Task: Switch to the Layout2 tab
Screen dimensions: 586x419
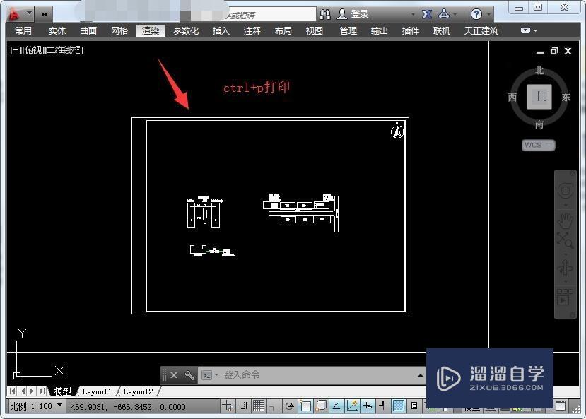Action: (138, 391)
